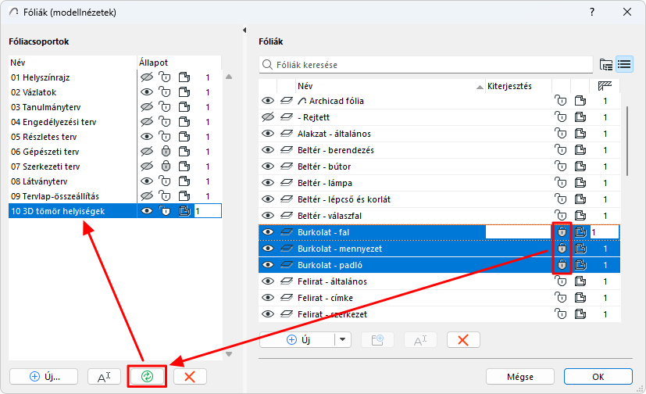The height and width of the screenshot is (394, 646).
Task: Click the rename layer combination icon
Action: click(104, 376)
